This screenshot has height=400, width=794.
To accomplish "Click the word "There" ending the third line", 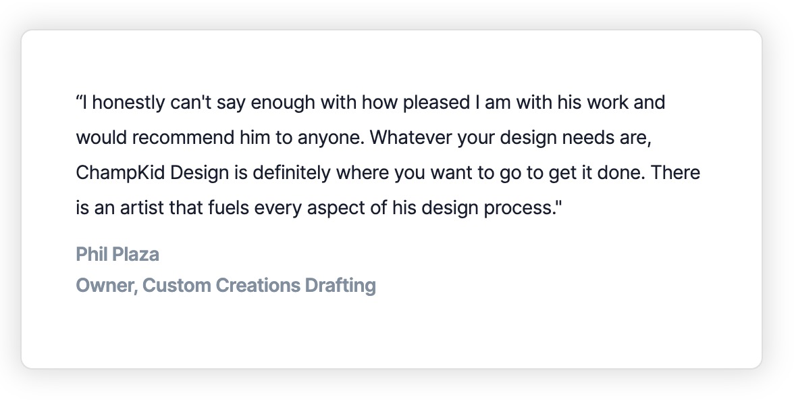I will click(676, 173).
